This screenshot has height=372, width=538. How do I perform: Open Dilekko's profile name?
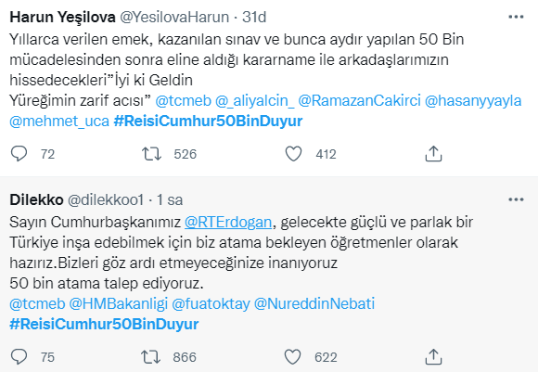pyautogui.click(x=36, y=199)
